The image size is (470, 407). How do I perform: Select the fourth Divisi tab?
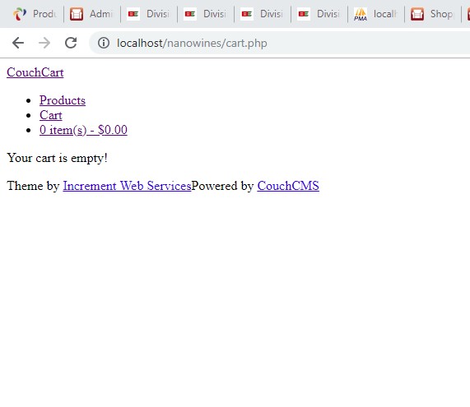319,14
